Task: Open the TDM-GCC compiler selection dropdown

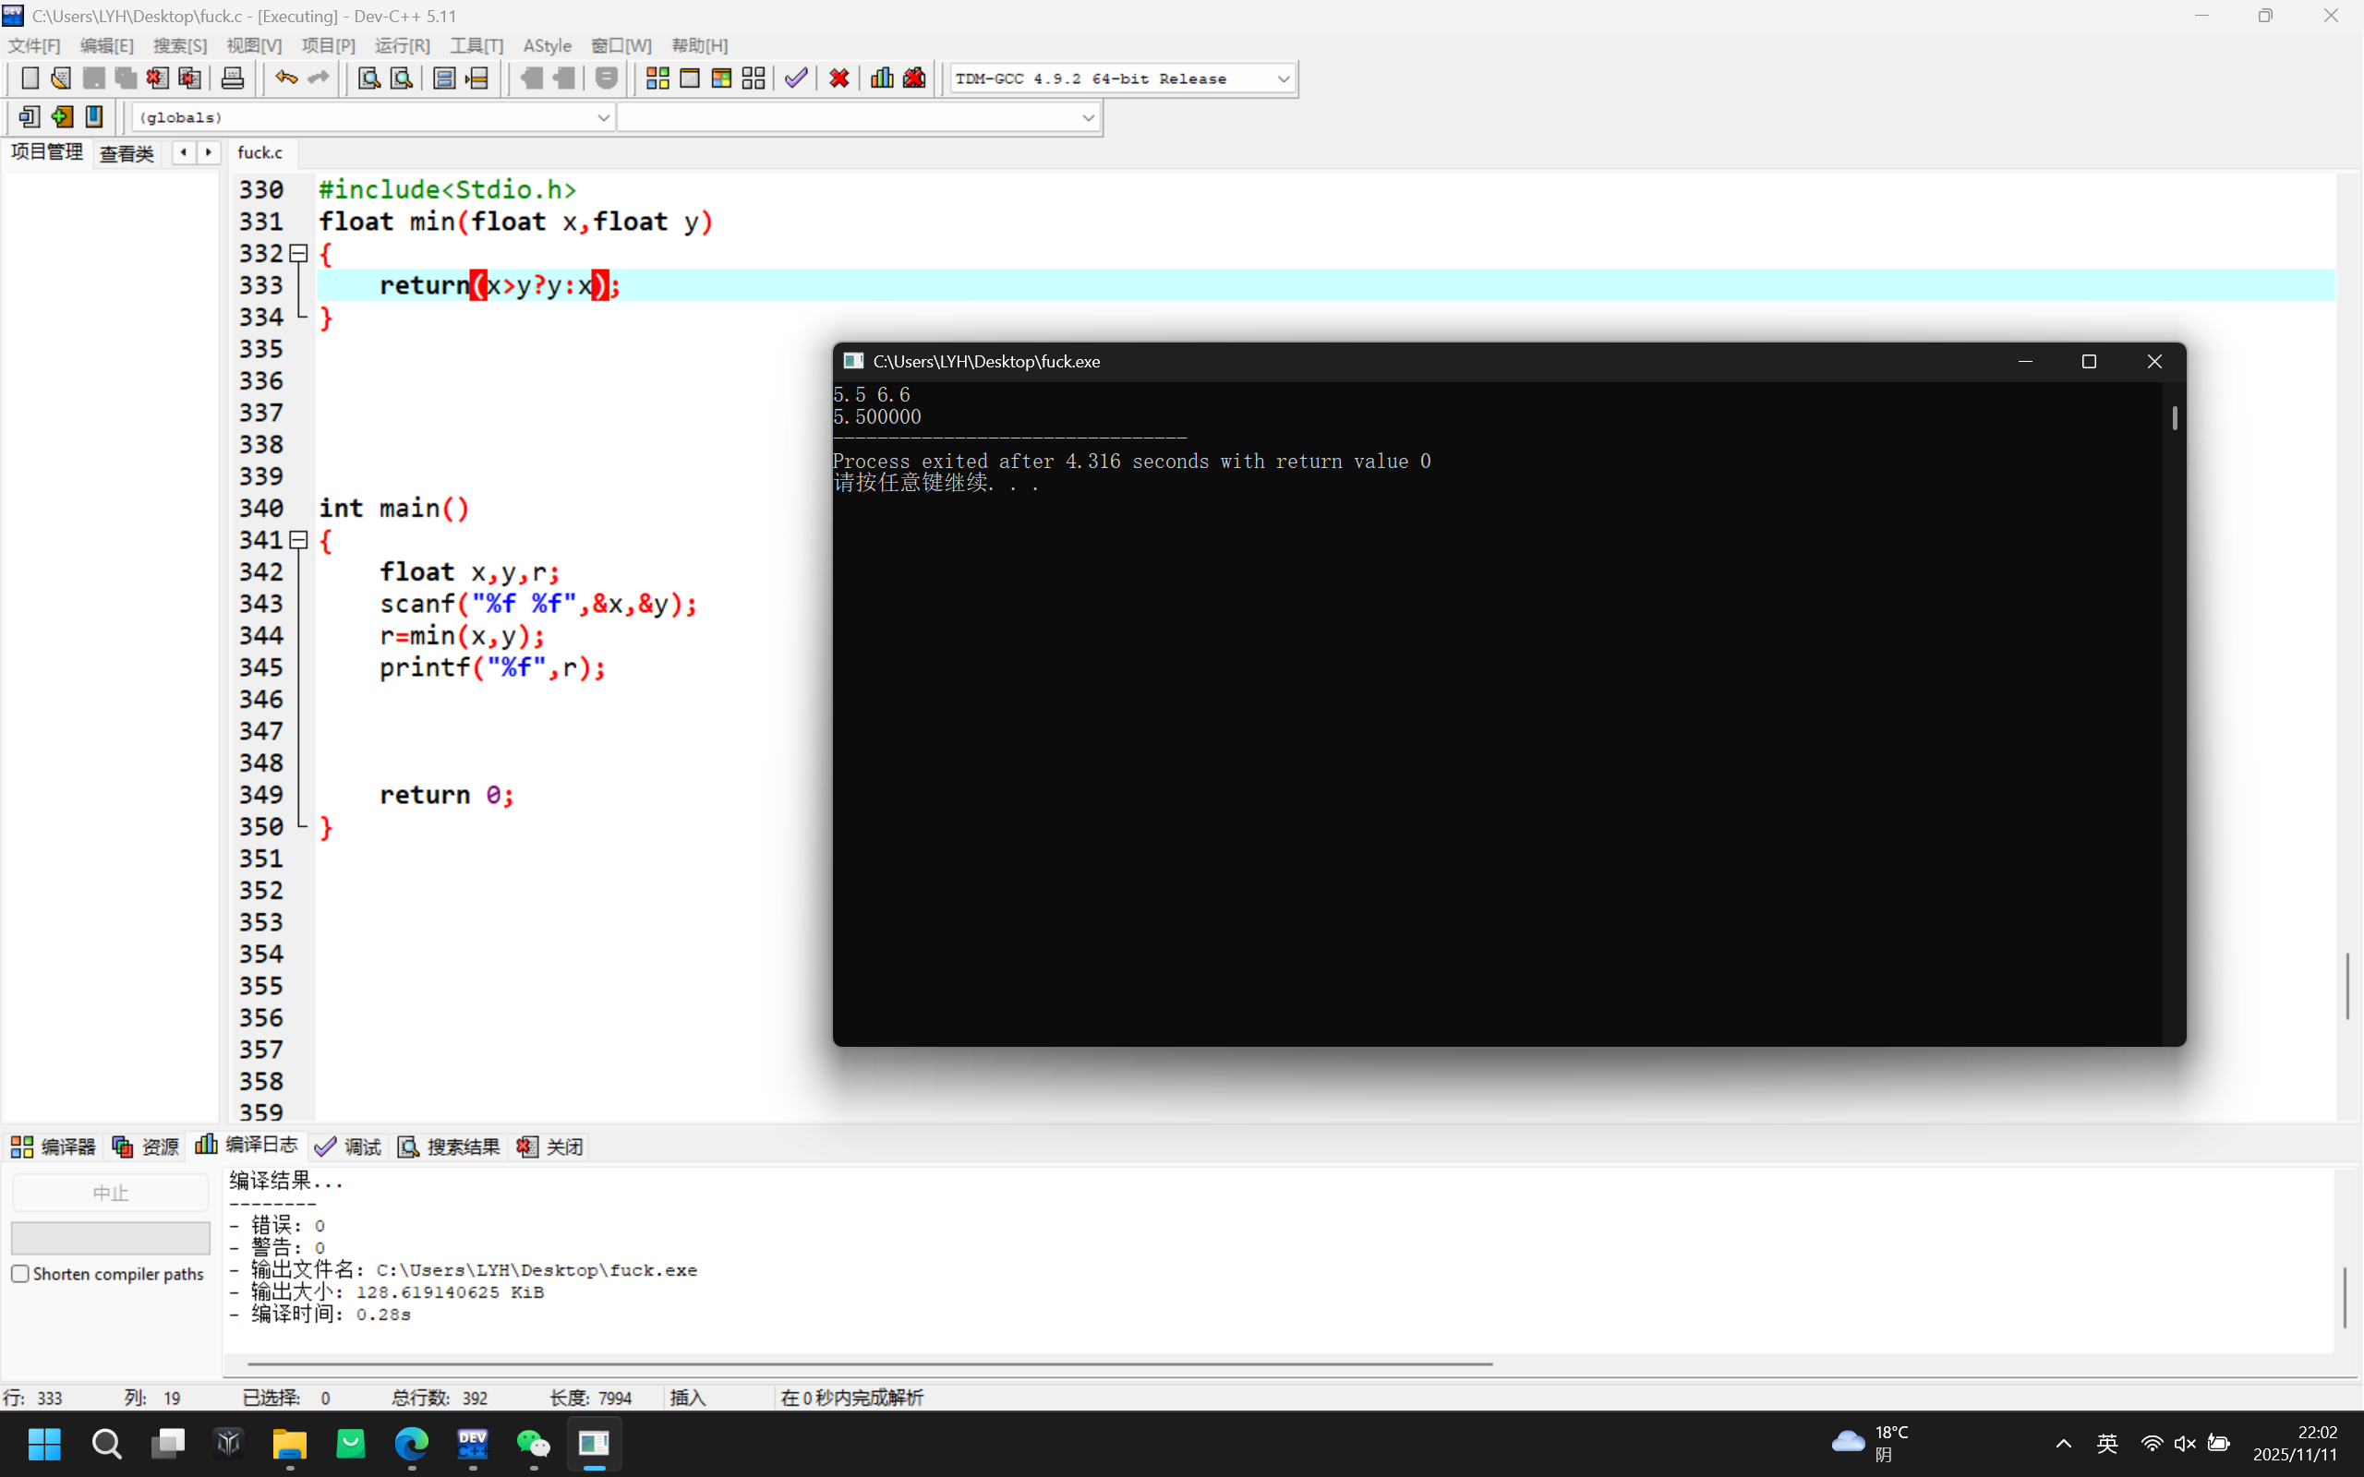Action: pyautogui.click(x=1283, y=79)
